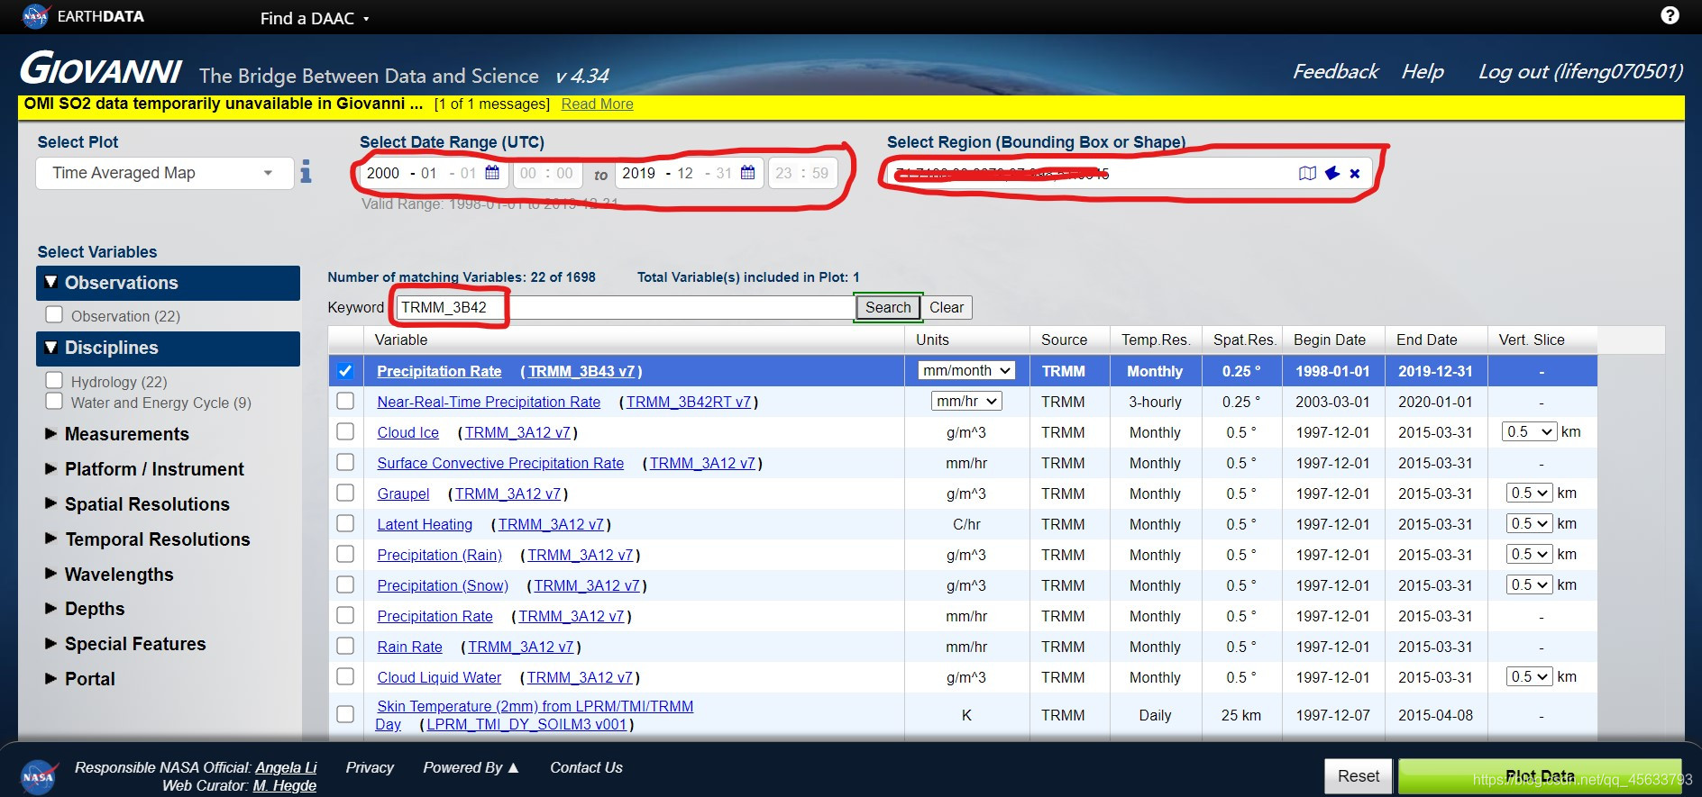The width and height of the screenshot is (1702, 797).
Task: Open the Powered By footer menu
Action: [471, 767]
